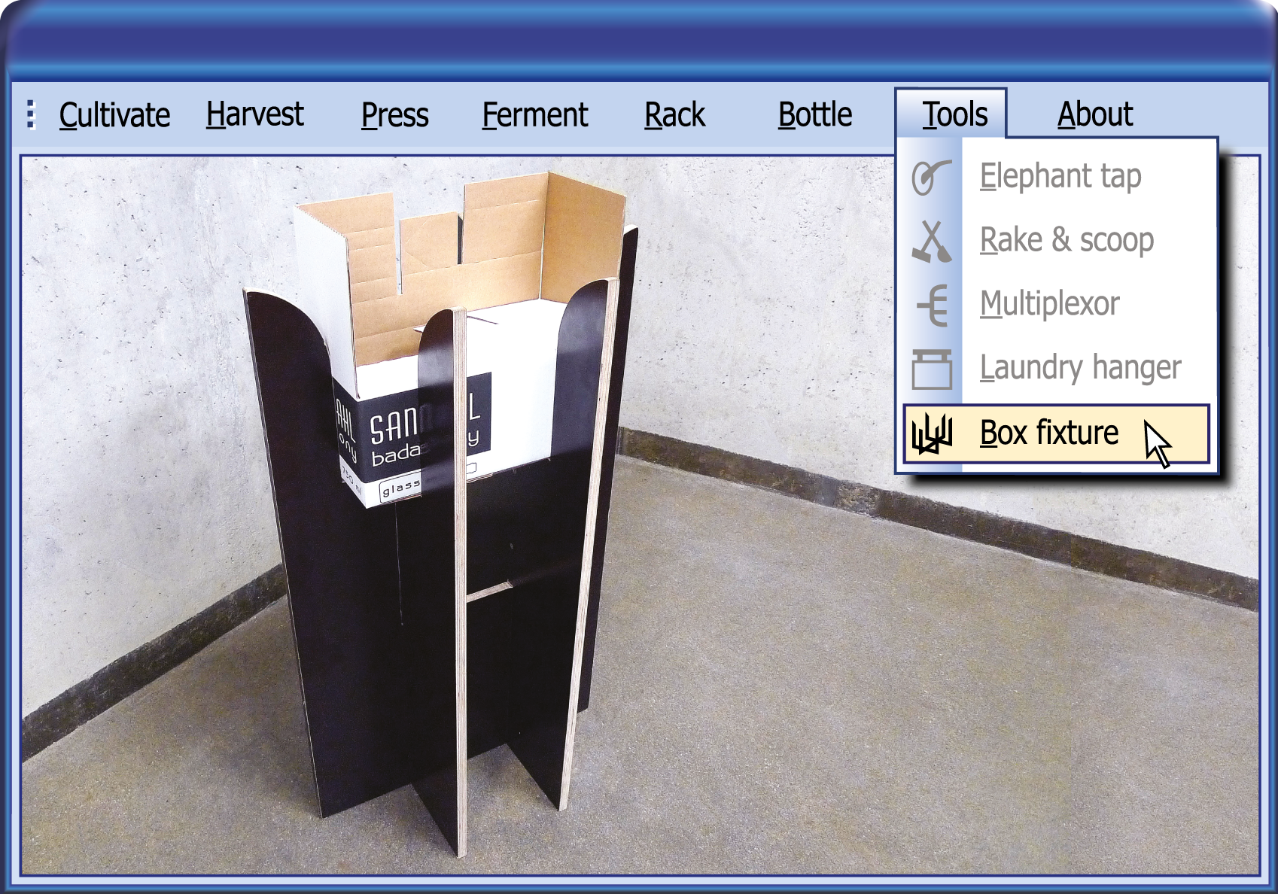Open the Harvest menu
The width and height of the screenshot is (1278, 894).
click(255, 115)
